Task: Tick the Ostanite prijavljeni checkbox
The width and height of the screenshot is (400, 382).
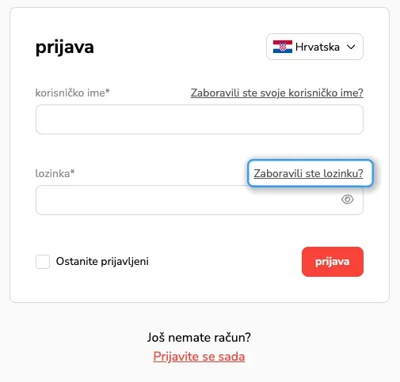Action: click(x=43, y=262)
